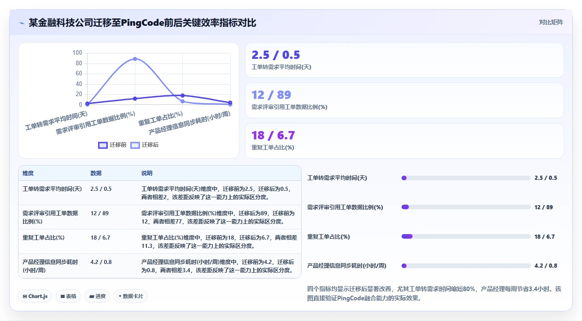The width and height of the screenshot is (582, 321).
Task: Click progress bar for 工单转需求平均时间(天)
Action: (x=466, y=178)
